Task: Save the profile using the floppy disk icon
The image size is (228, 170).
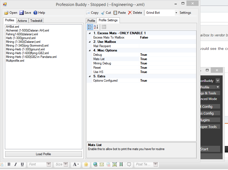Action: pos(22,13)
